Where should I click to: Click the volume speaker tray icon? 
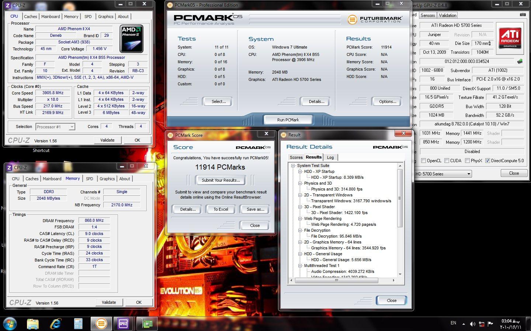tap(472, 324)
